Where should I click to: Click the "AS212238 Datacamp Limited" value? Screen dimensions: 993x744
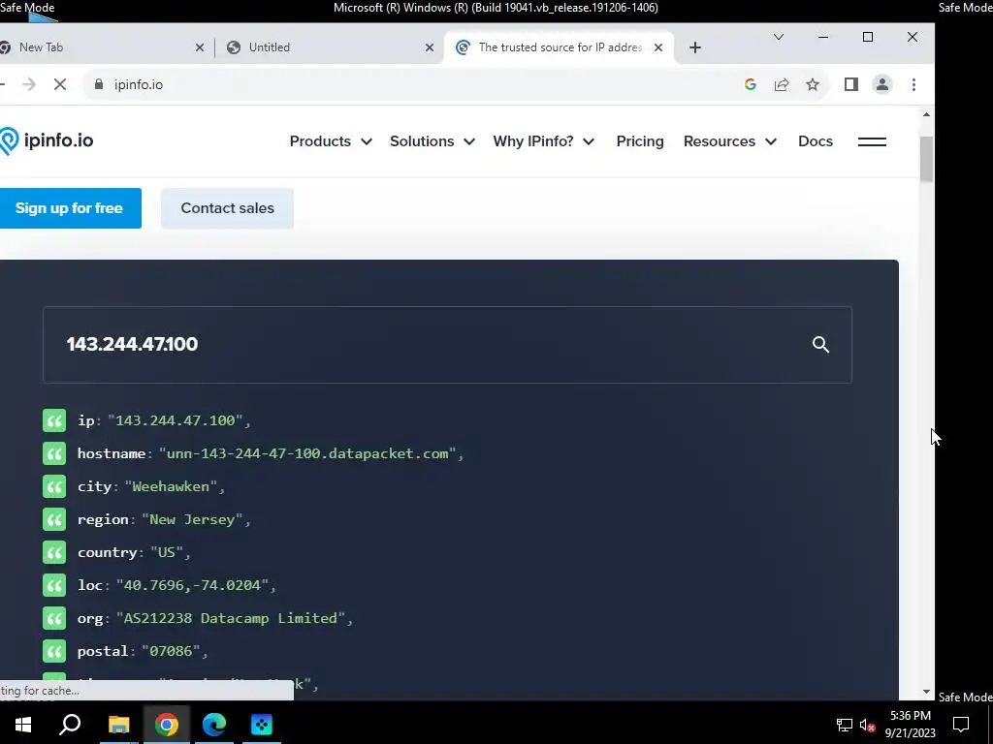click(x=231, y=618)
